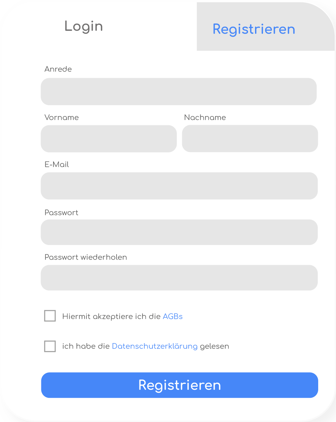336x422 pixels.
Task: Open the Anrede salutation field
Action: (178, 92)
